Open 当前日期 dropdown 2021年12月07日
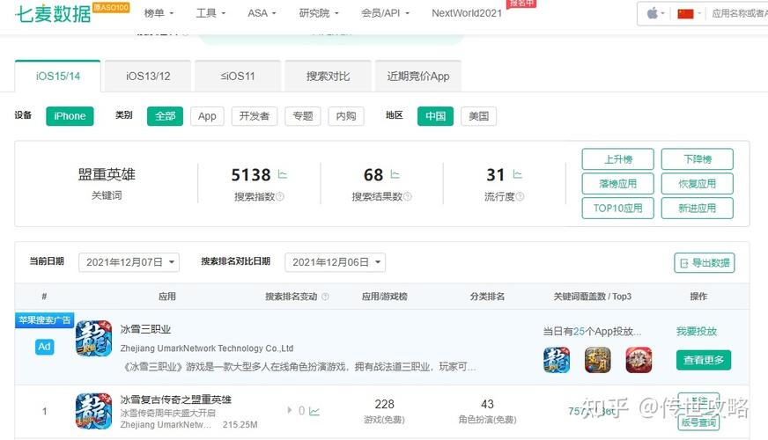Image resolution: width=768 pixels, height=440 pixels. pyautogui.click(x=129, y=262)
